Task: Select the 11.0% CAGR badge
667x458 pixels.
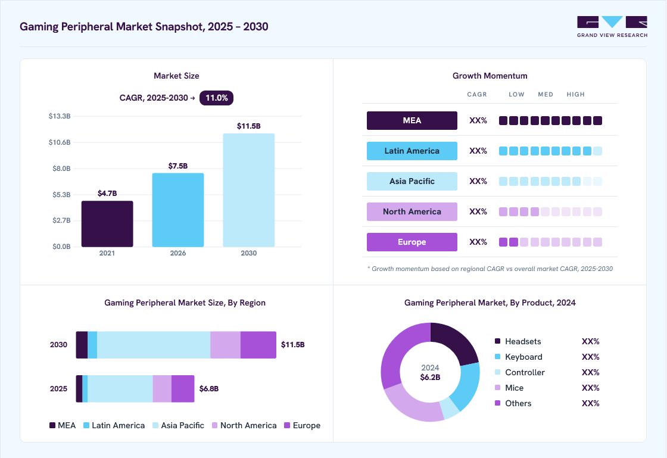Action: tap(216, 98)
